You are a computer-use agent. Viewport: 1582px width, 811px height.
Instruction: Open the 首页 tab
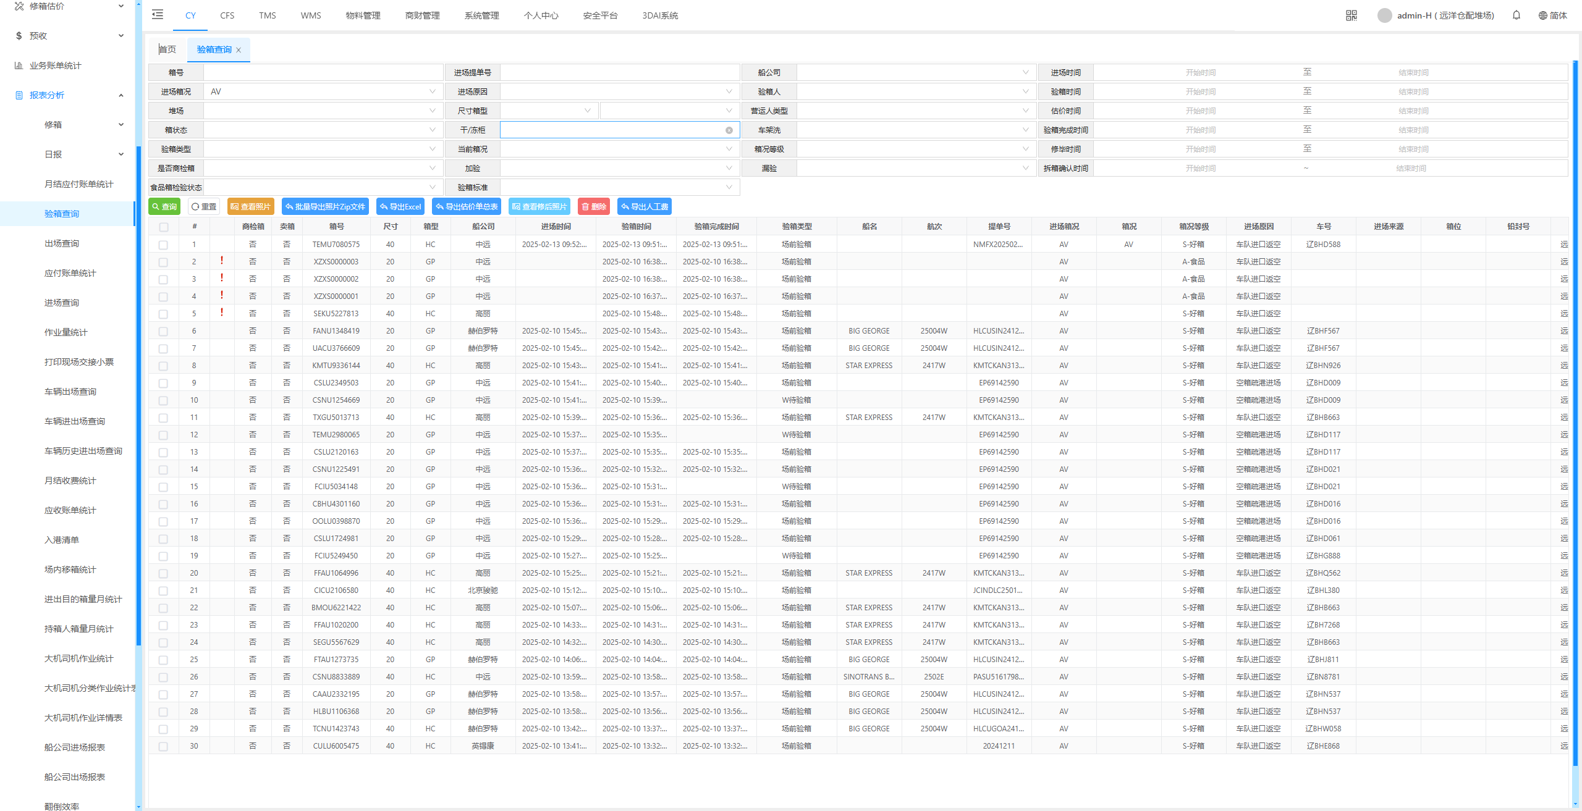coord(167,49)
